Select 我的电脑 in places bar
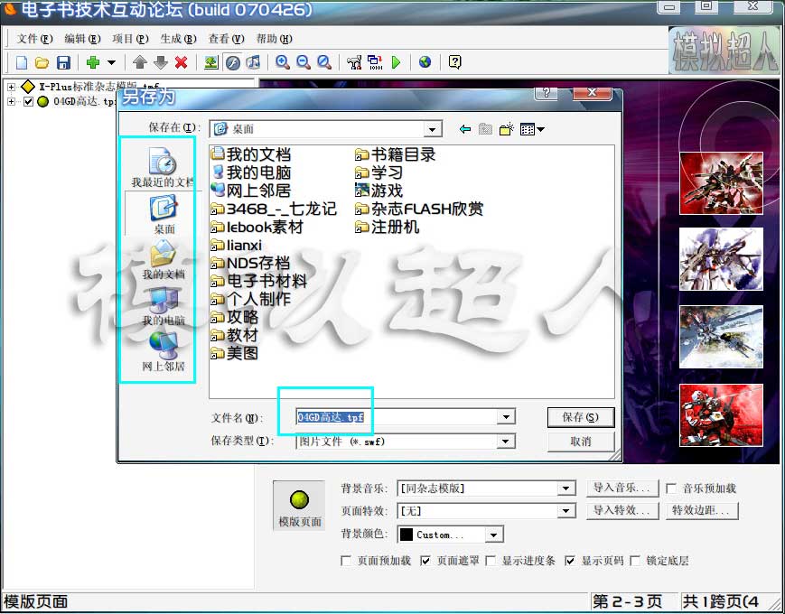Screen dimensions: 785x614 164,306
